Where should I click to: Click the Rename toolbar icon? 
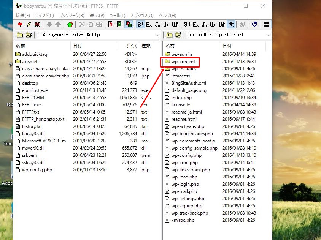pos(90,24)
